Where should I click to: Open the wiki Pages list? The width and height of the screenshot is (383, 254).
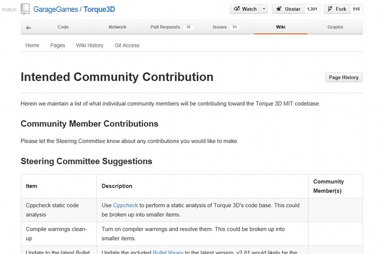click(x=57, y=46)
